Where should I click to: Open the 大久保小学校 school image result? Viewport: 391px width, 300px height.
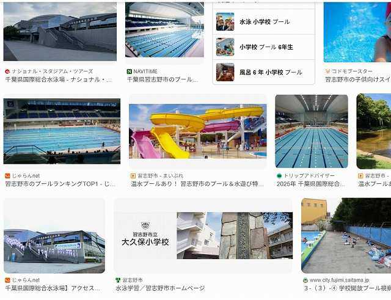coord(203,235)
